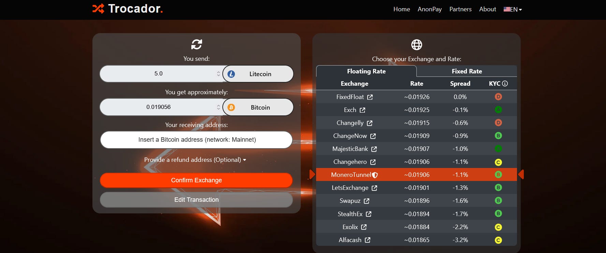606x253 pixels.
Task: Open the Alfacash external link icon
Action: pos(368,240)
